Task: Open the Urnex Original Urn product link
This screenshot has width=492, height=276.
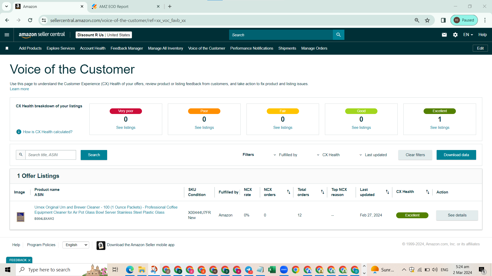Action: 106,210
